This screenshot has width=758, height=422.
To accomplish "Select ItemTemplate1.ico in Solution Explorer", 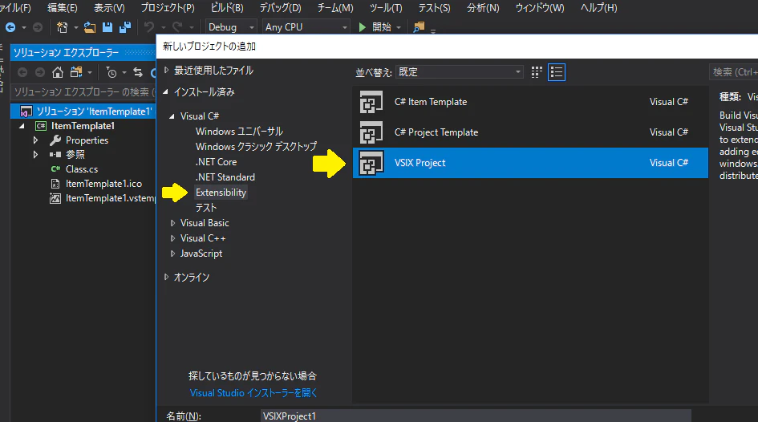I will (103, 184).
